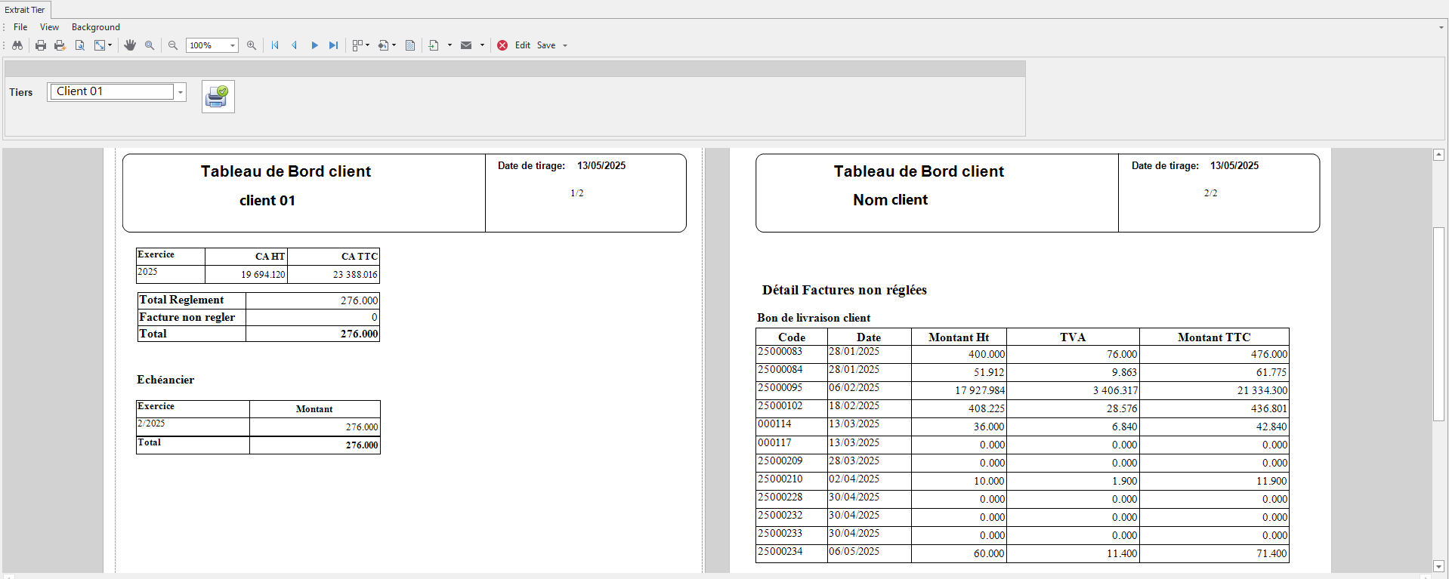Click the red stop/cancel icon
The height and width of the screenshot is (579, 1449).
coord(502,45)
